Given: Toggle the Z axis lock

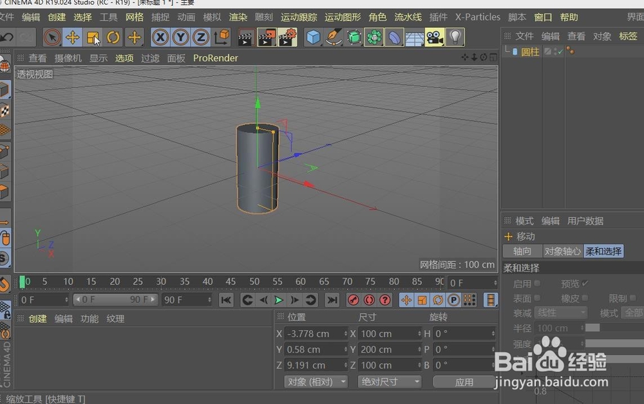Looking at the screenshot, I should point(200,37).
